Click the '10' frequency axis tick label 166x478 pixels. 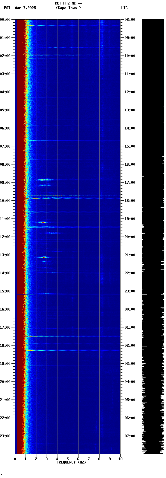tap(120, 459)
